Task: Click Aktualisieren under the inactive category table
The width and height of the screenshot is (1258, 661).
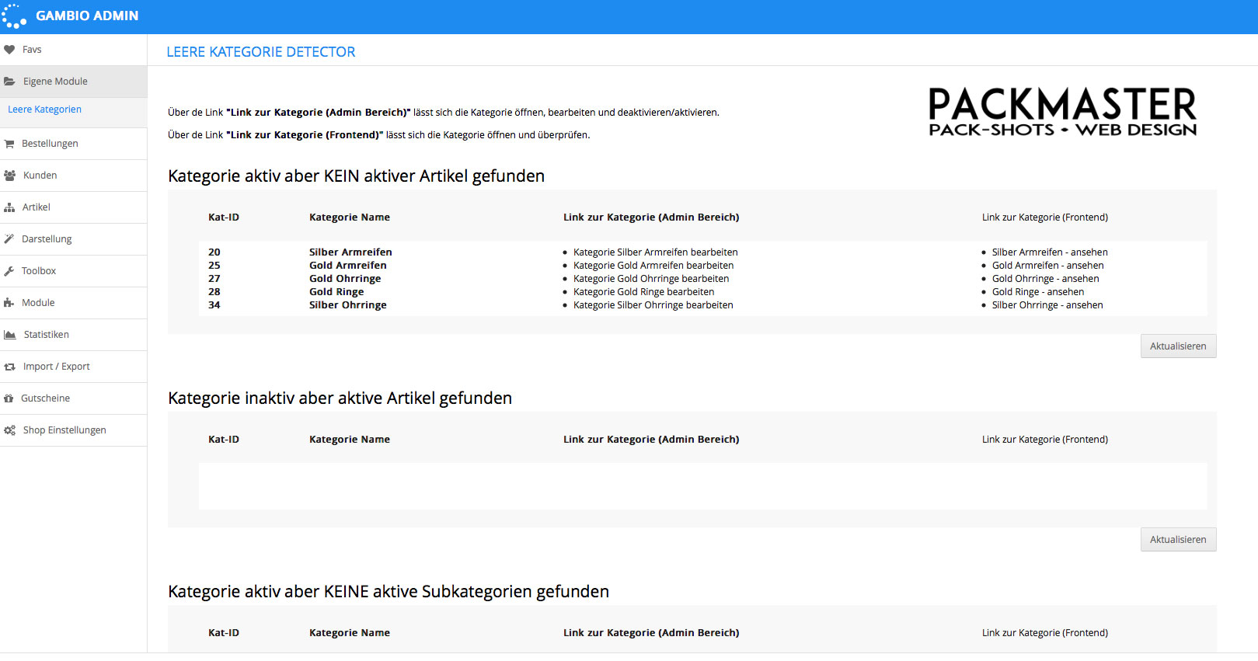Action: pos(1177,540)
